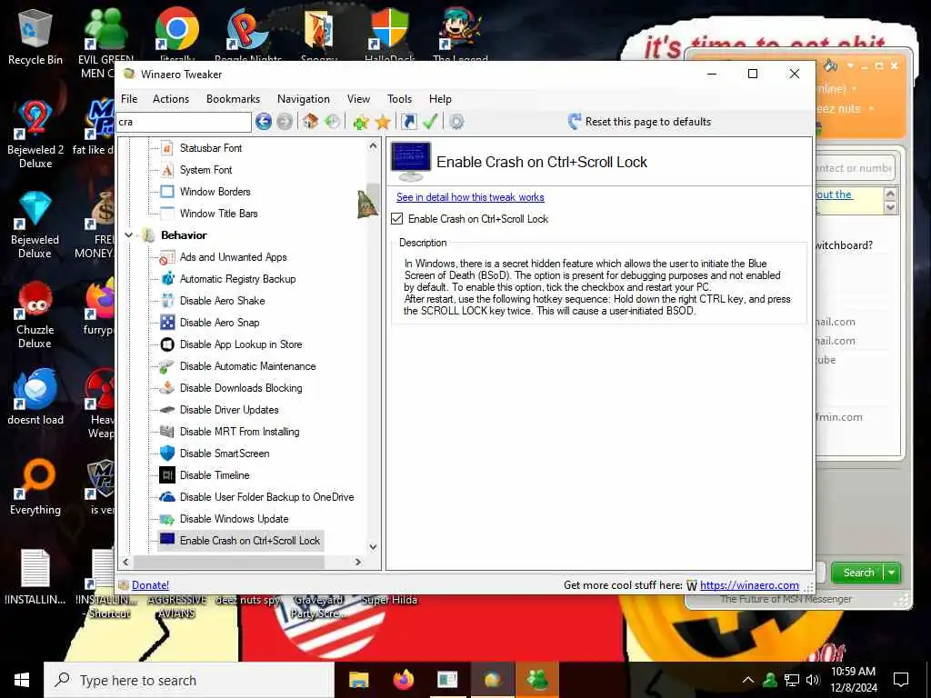The height and width of the screenshot is (698, 931).
Task: Open Everything search desktop icon
Action: coord(35,487)
